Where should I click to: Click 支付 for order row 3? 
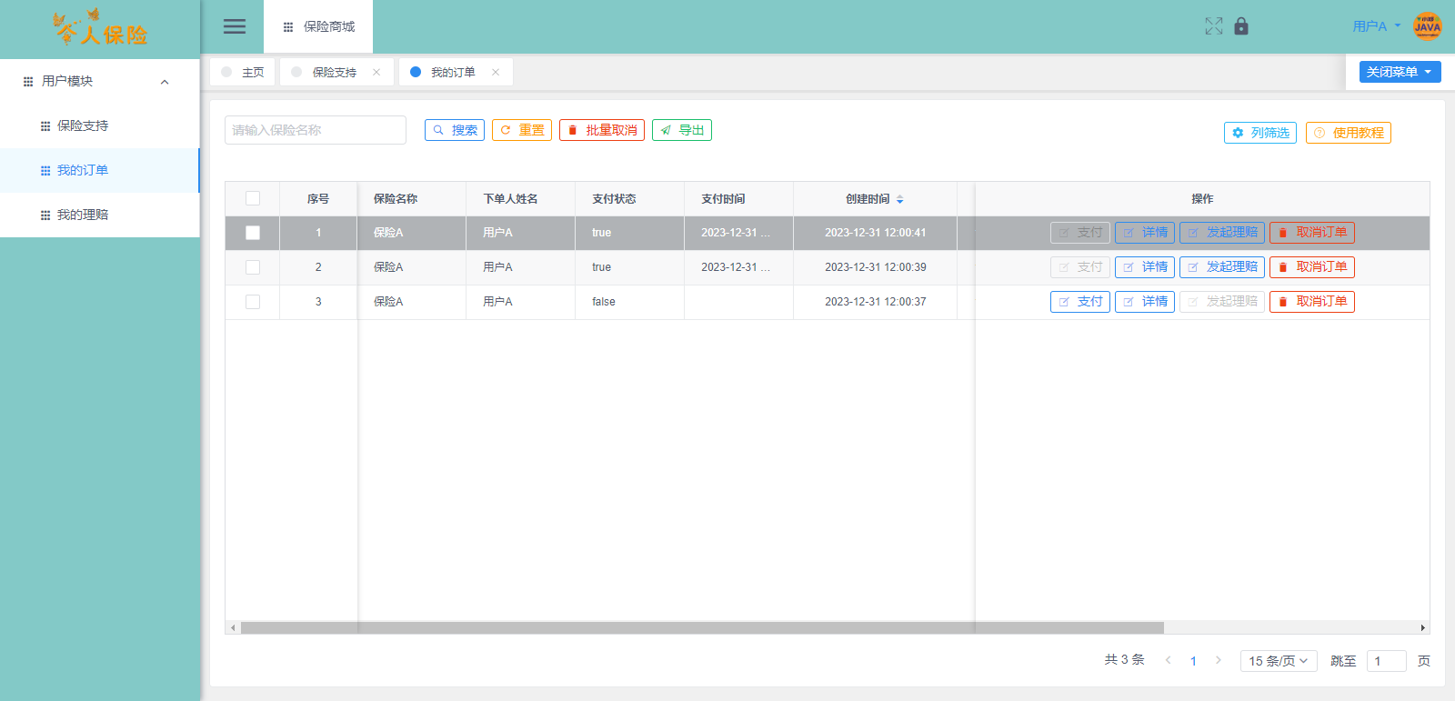coord(1079,302)
